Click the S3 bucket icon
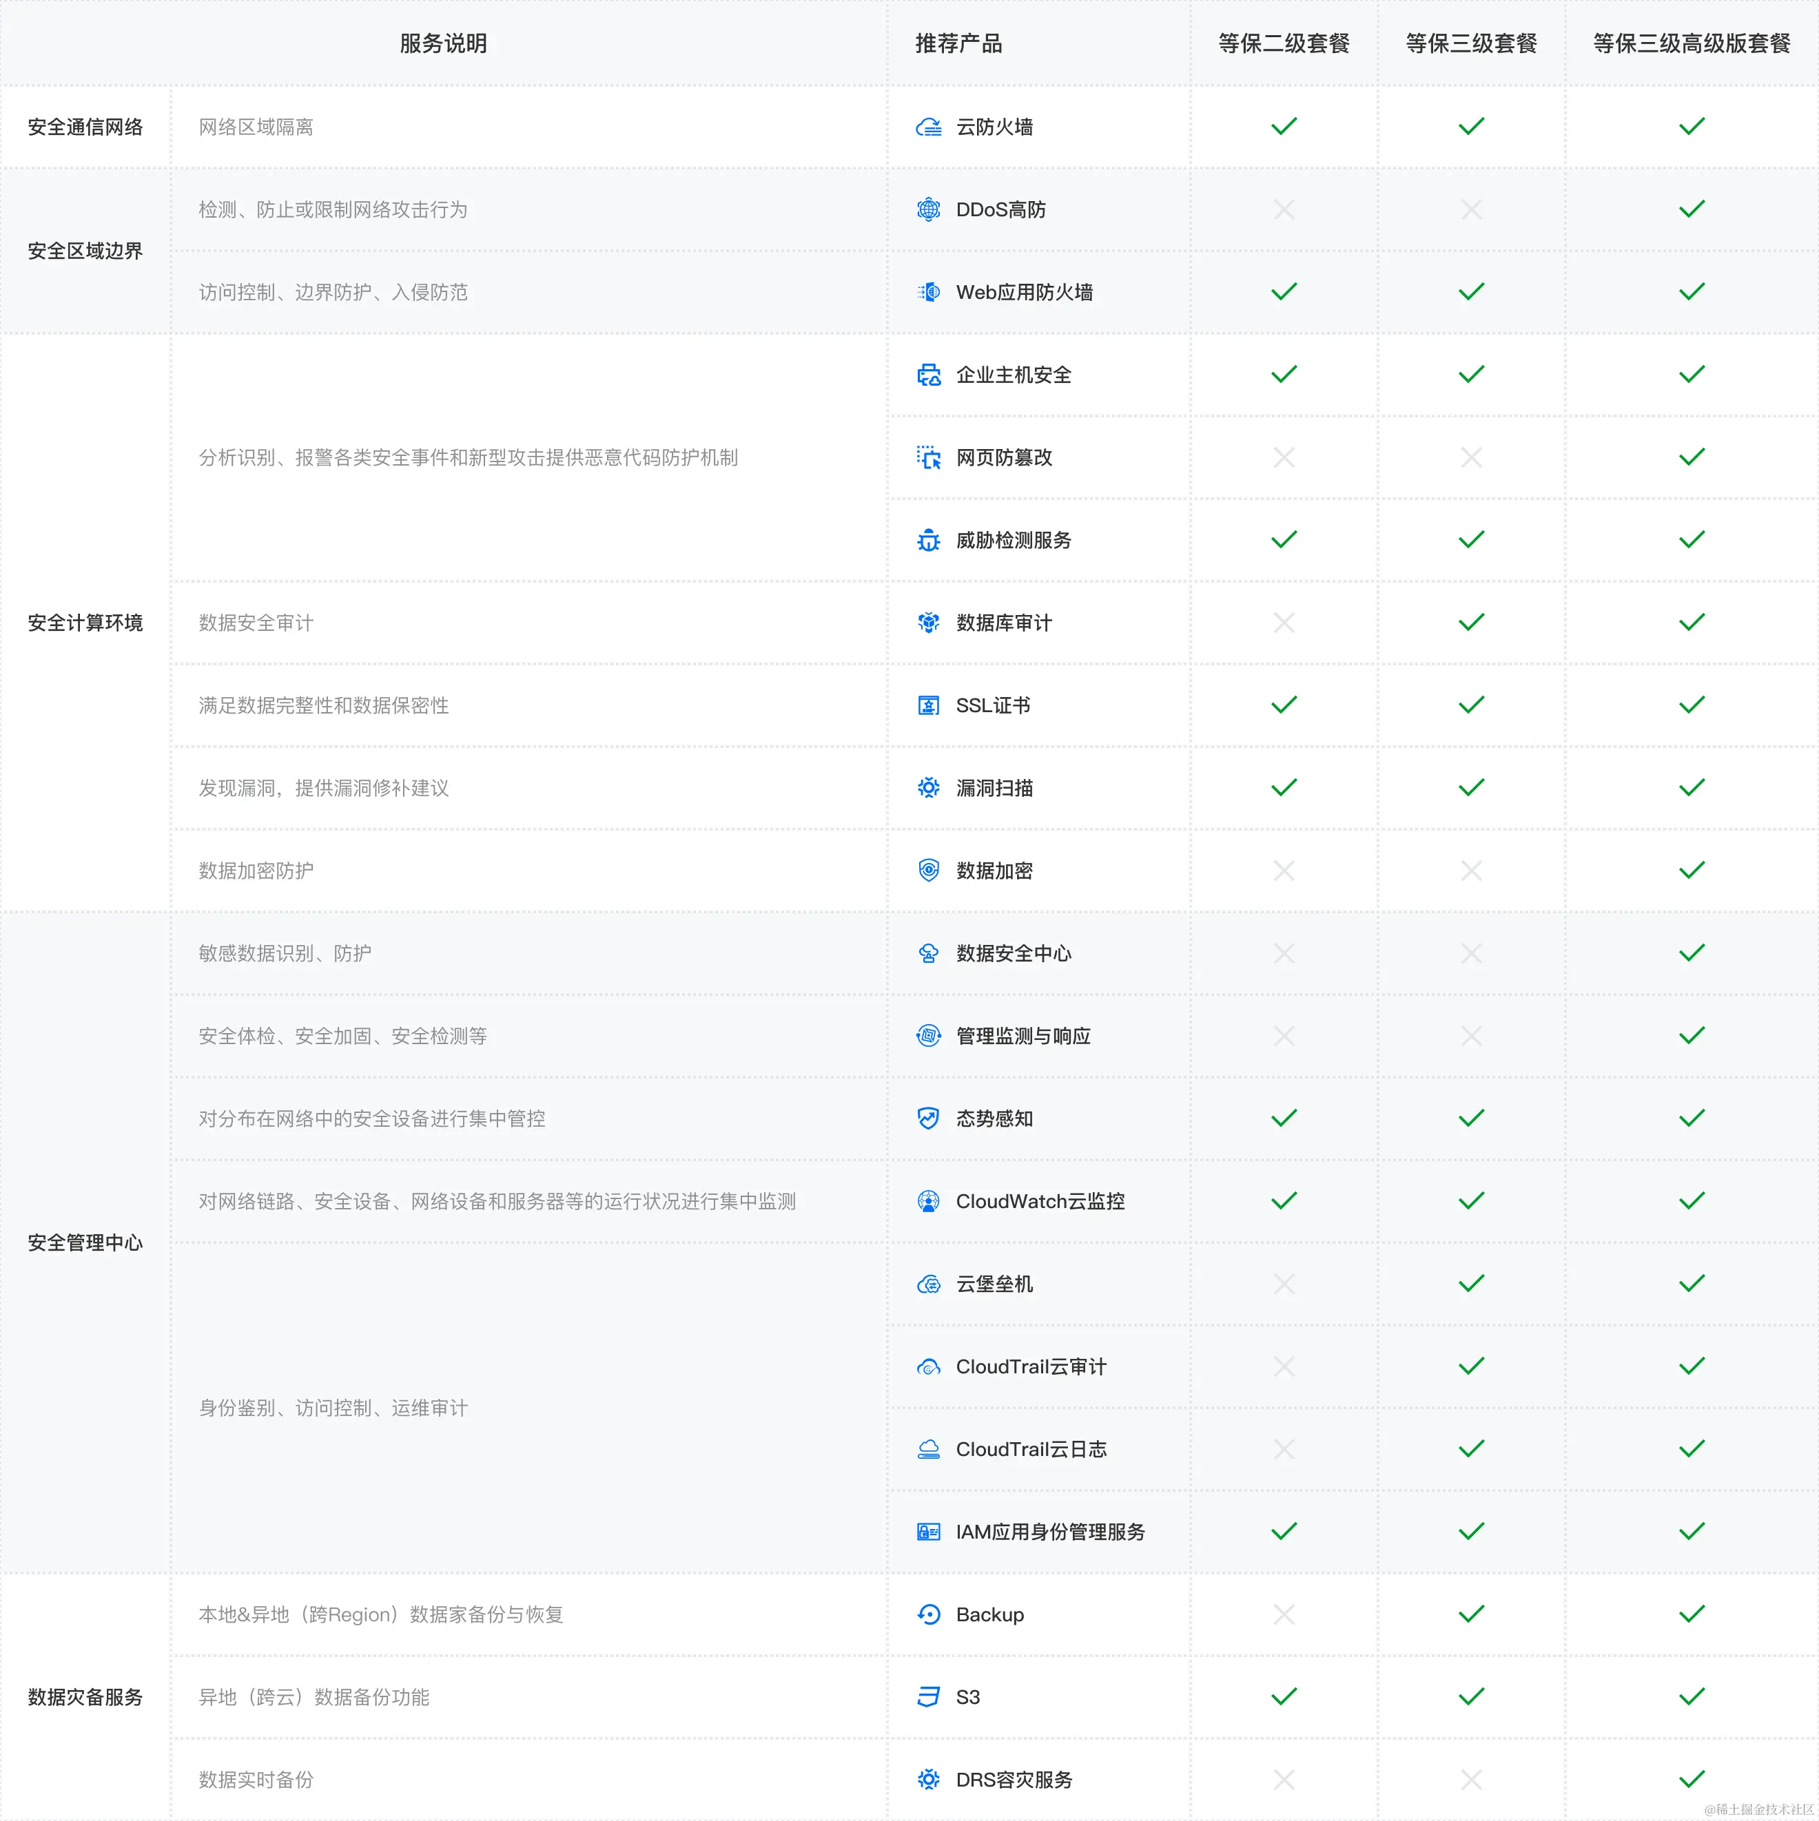1819x1821 pixels. click(928, 1698)
